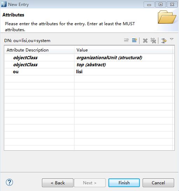Click the DN: ou=lisi,ou=system text
The image size is (179, 191).
coord(27,41)
